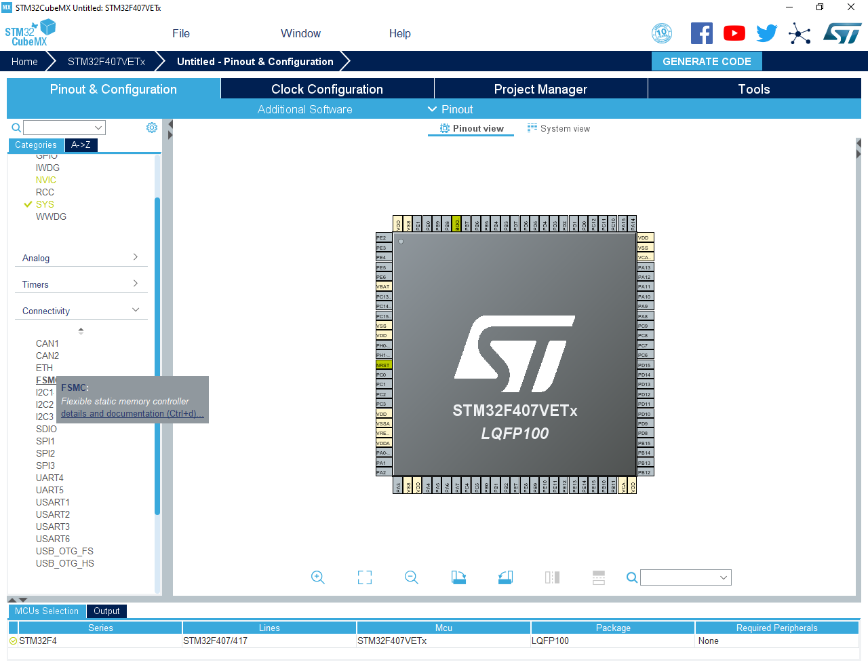Open the File menu
Viewport: 868px width, 667px height.
click(x=181, y=33)
